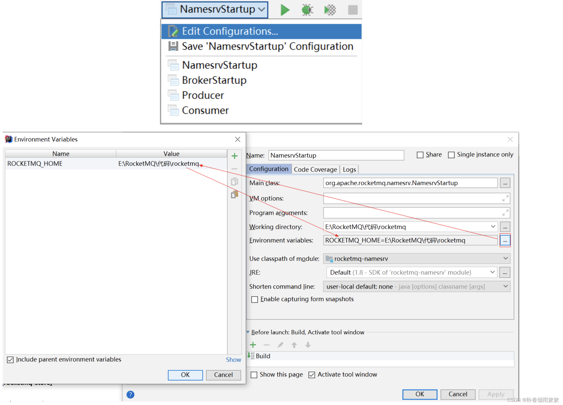
Task: Open the Working directory dropdown
Action: point(493,227)
